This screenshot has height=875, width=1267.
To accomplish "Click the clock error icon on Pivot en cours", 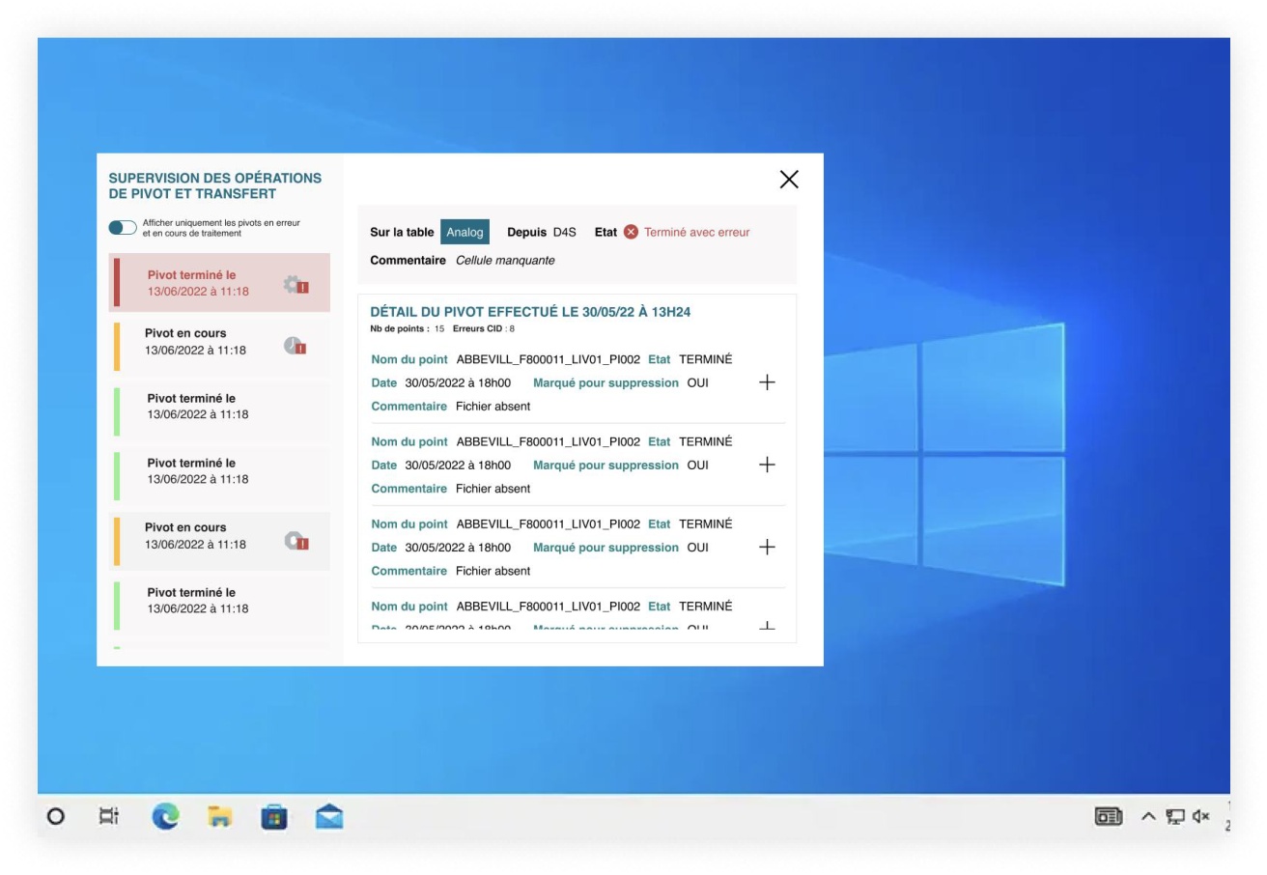I will pos(296,346).
